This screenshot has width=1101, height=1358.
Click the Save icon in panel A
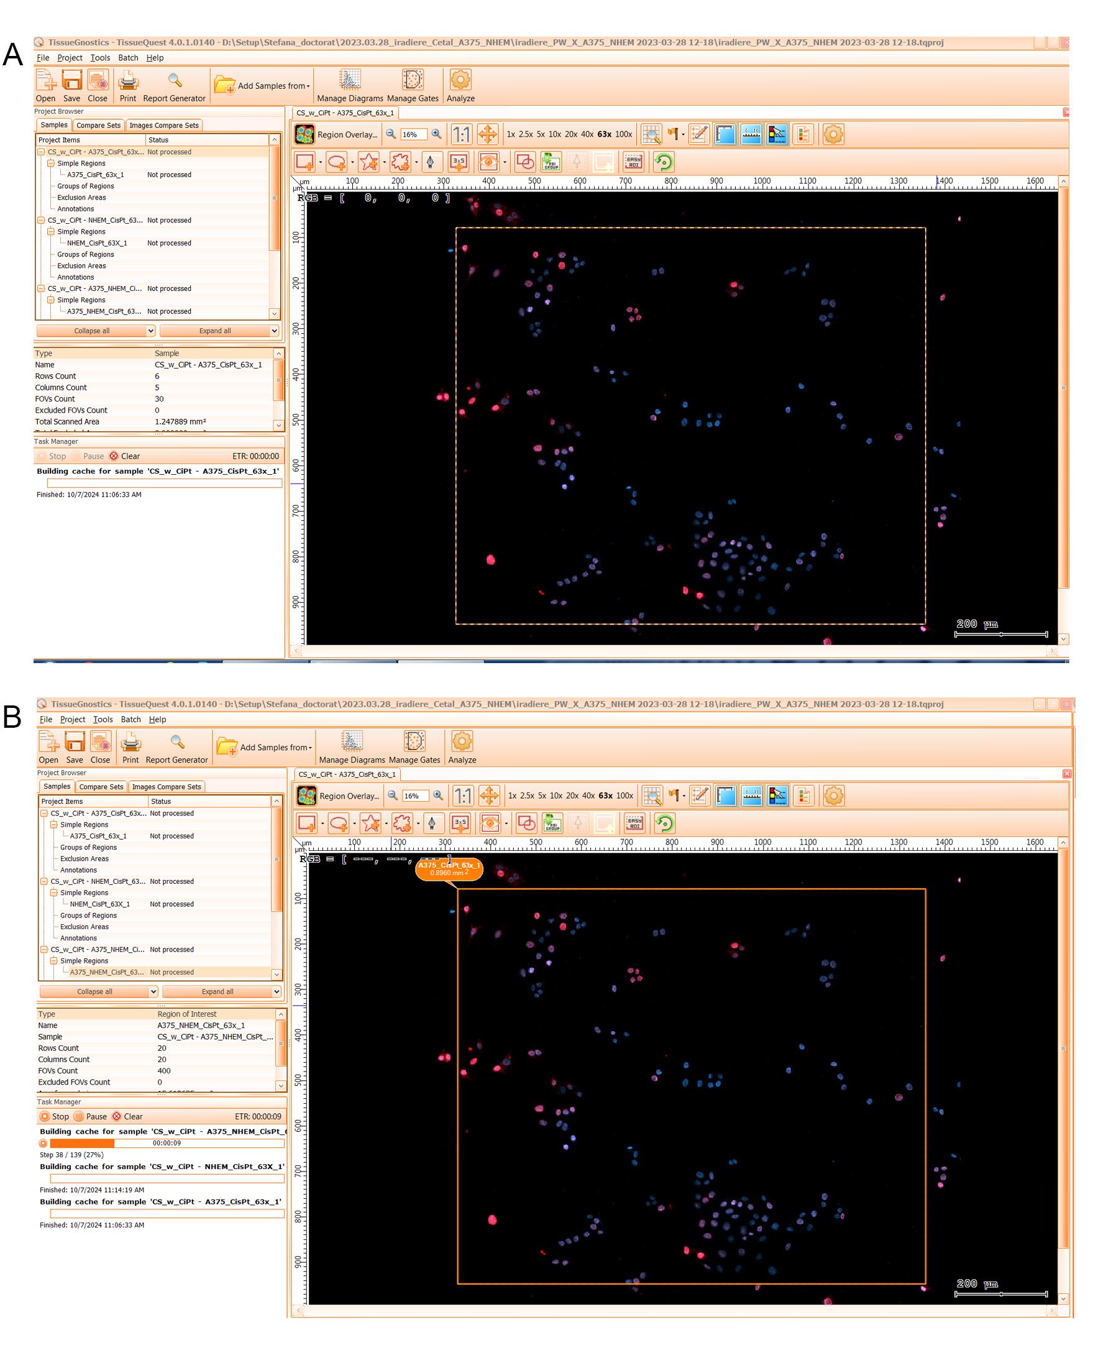coord(71,81)
